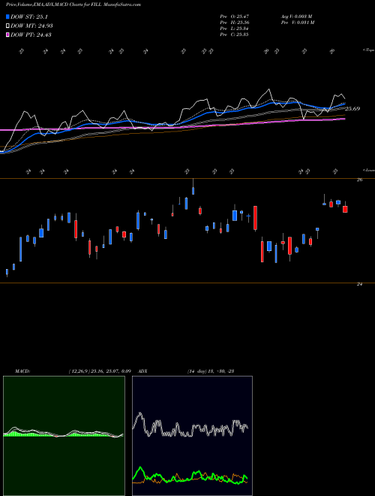Click the 26 price axis label
375x496 pixels.
pos(359,180)
